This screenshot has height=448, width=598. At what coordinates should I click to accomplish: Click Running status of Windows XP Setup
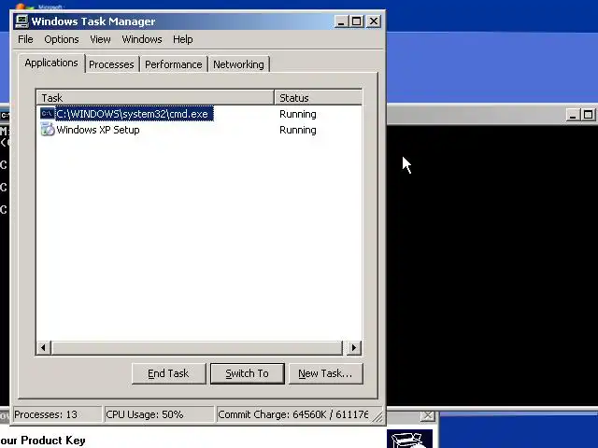(x=298, y=130)
